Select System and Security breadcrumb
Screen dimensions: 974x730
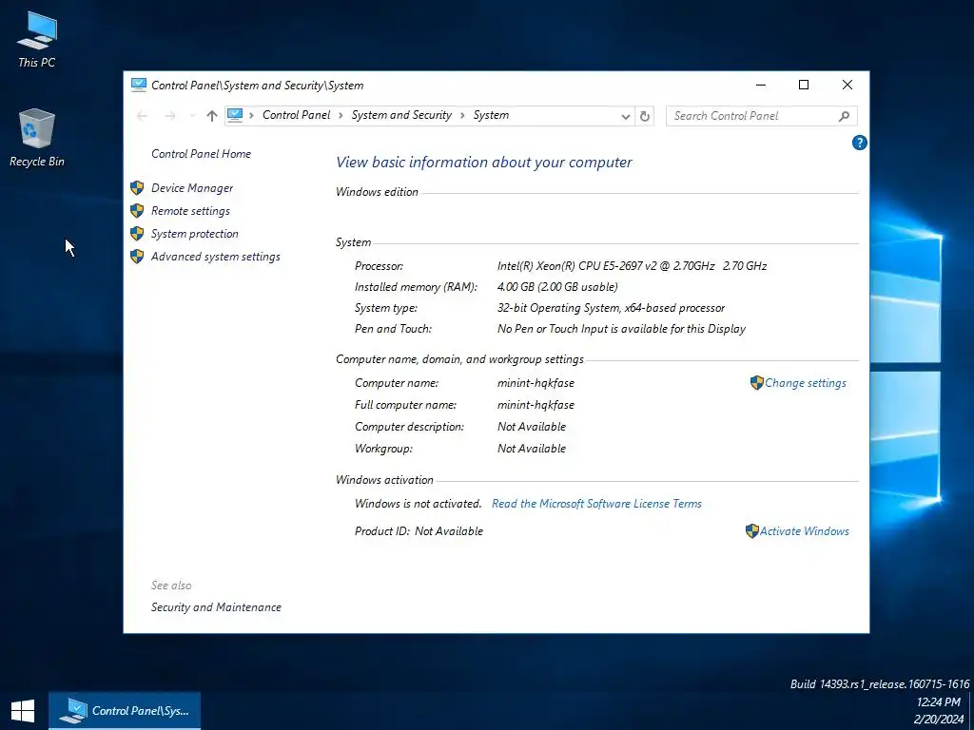point(401,115)
